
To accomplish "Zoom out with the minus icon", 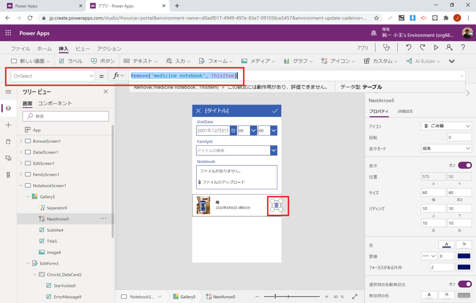I will pos(257,297).
